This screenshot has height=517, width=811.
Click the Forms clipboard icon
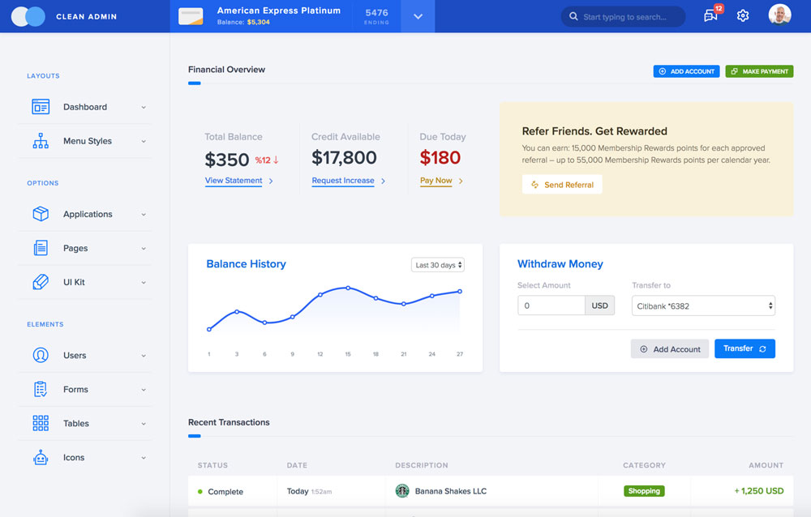click(41, 389)
